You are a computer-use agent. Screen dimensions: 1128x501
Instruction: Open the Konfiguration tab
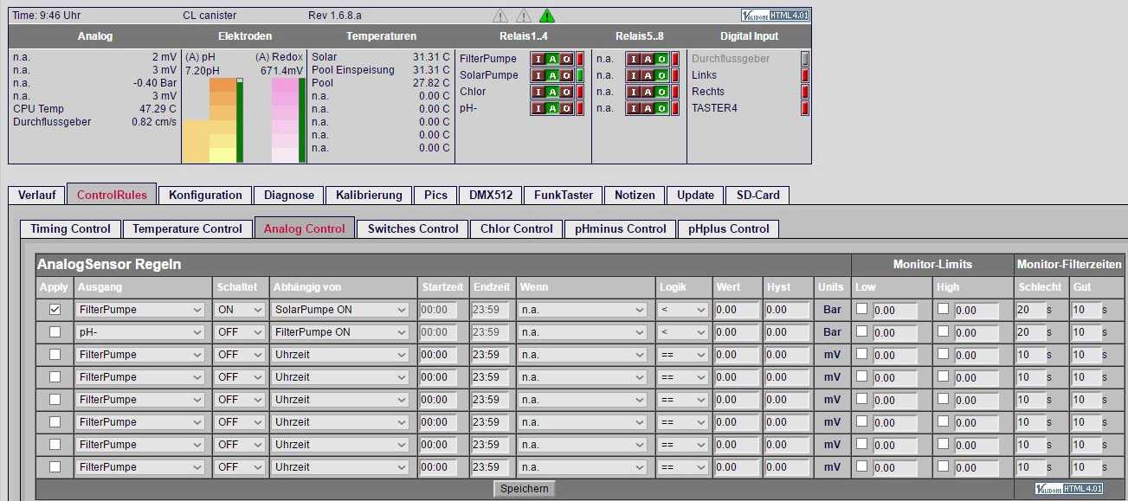pyautogui.click(x=205, y=195)
